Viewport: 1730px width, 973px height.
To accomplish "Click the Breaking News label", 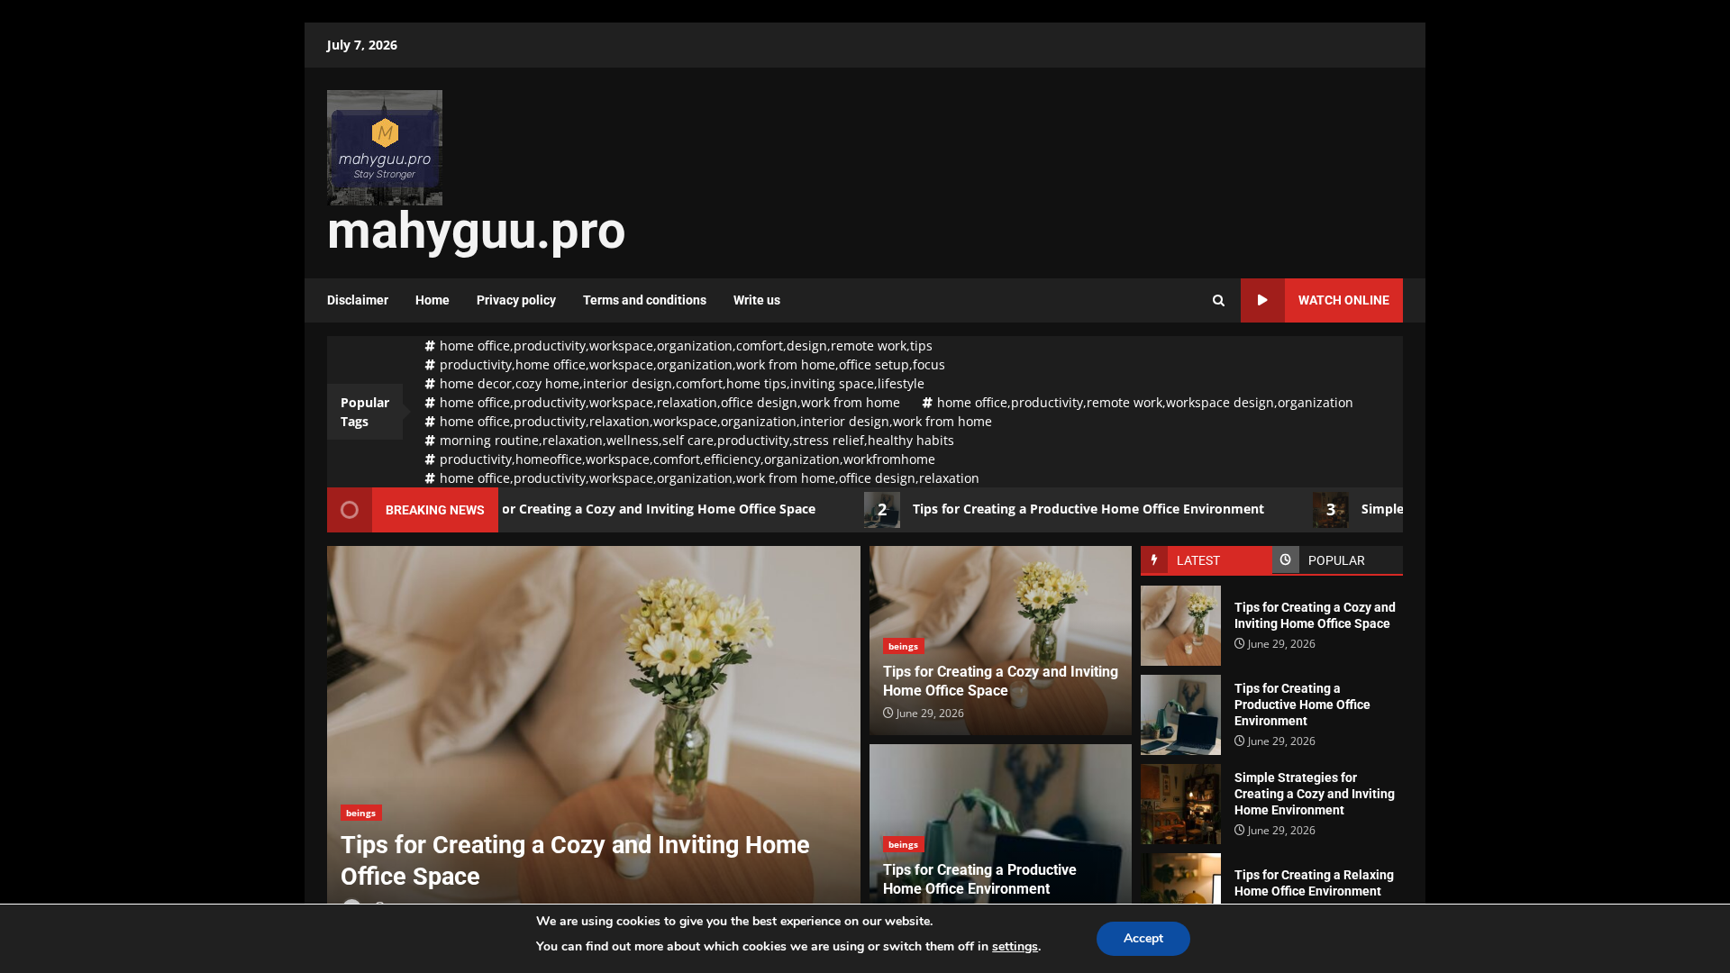I will tap(434, 510).
